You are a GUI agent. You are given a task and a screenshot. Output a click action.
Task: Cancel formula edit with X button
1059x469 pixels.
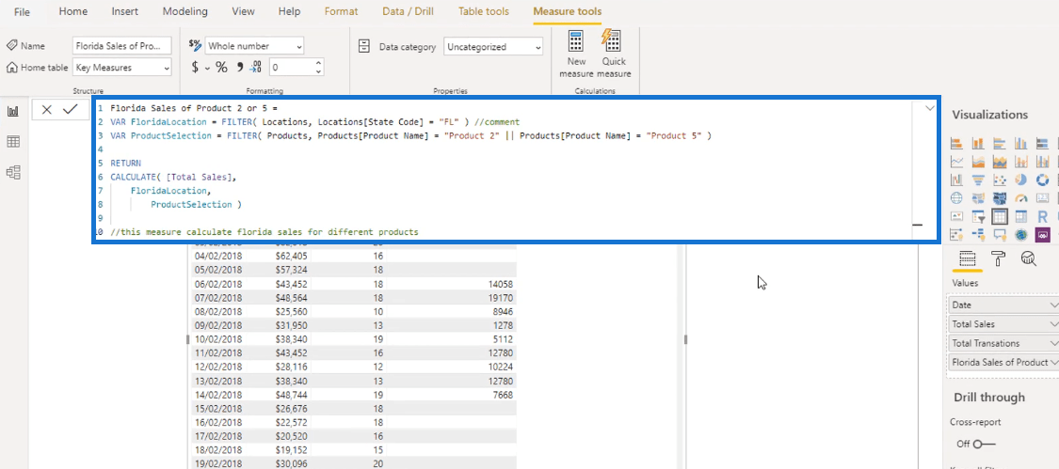[47, 109]
